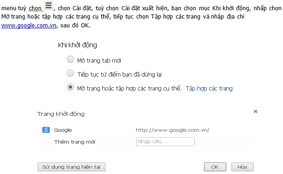This screenshot has width=283, height=174.
Task: Click the Mở trang tab mới label text
Action: (x=99, y=61)
